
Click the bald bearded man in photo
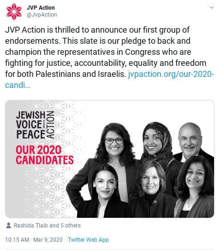tap(190, 140)
